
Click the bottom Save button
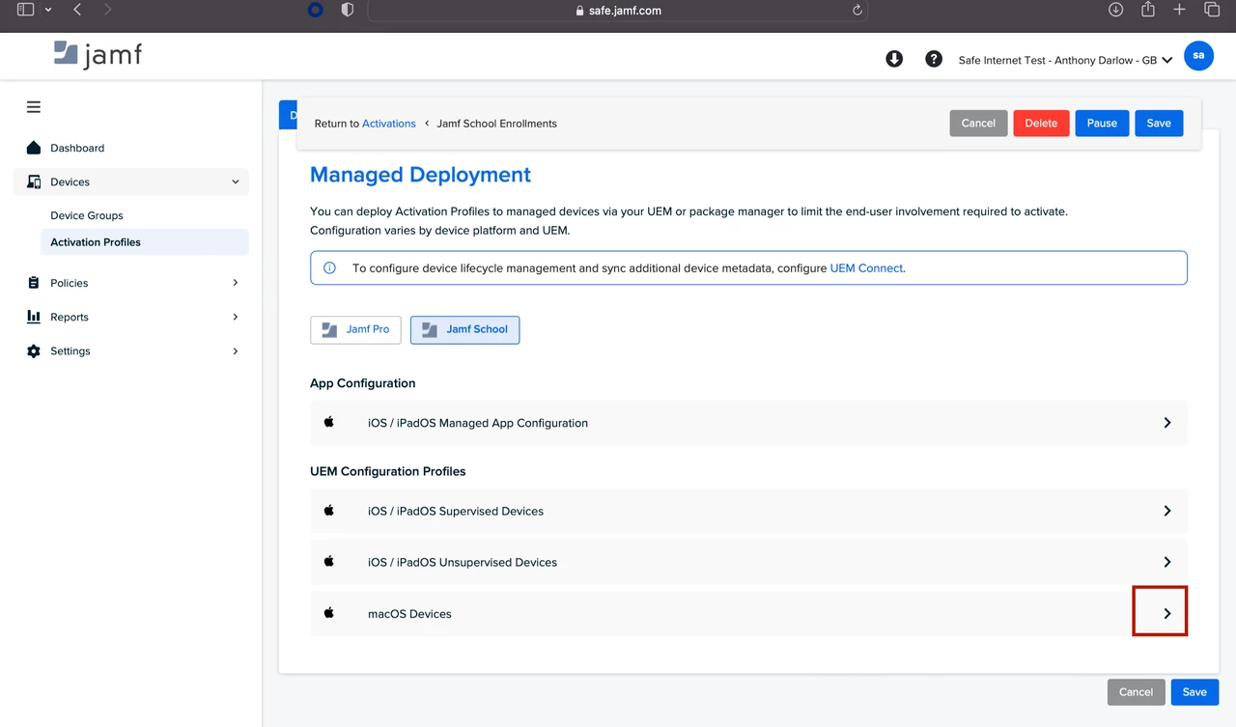coord(1194,691)
